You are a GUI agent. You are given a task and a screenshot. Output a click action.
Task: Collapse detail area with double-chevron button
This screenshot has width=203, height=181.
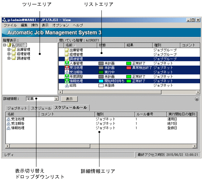pyautogui.click(x=197, y=99)
